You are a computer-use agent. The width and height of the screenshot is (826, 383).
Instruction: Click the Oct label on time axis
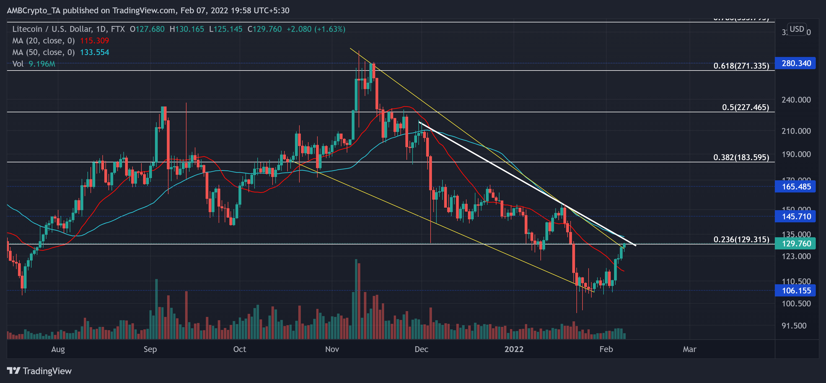pos(240,349)
